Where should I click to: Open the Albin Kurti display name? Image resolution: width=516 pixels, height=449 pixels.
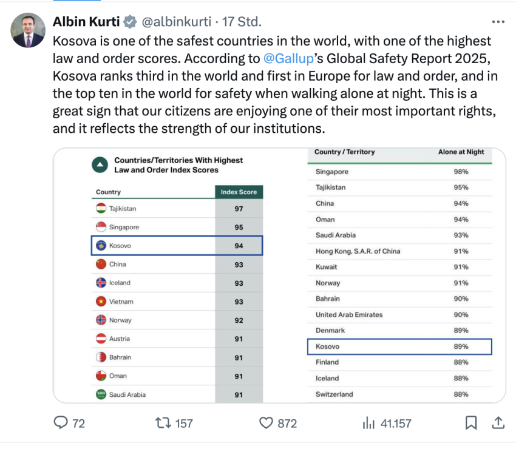87,22
